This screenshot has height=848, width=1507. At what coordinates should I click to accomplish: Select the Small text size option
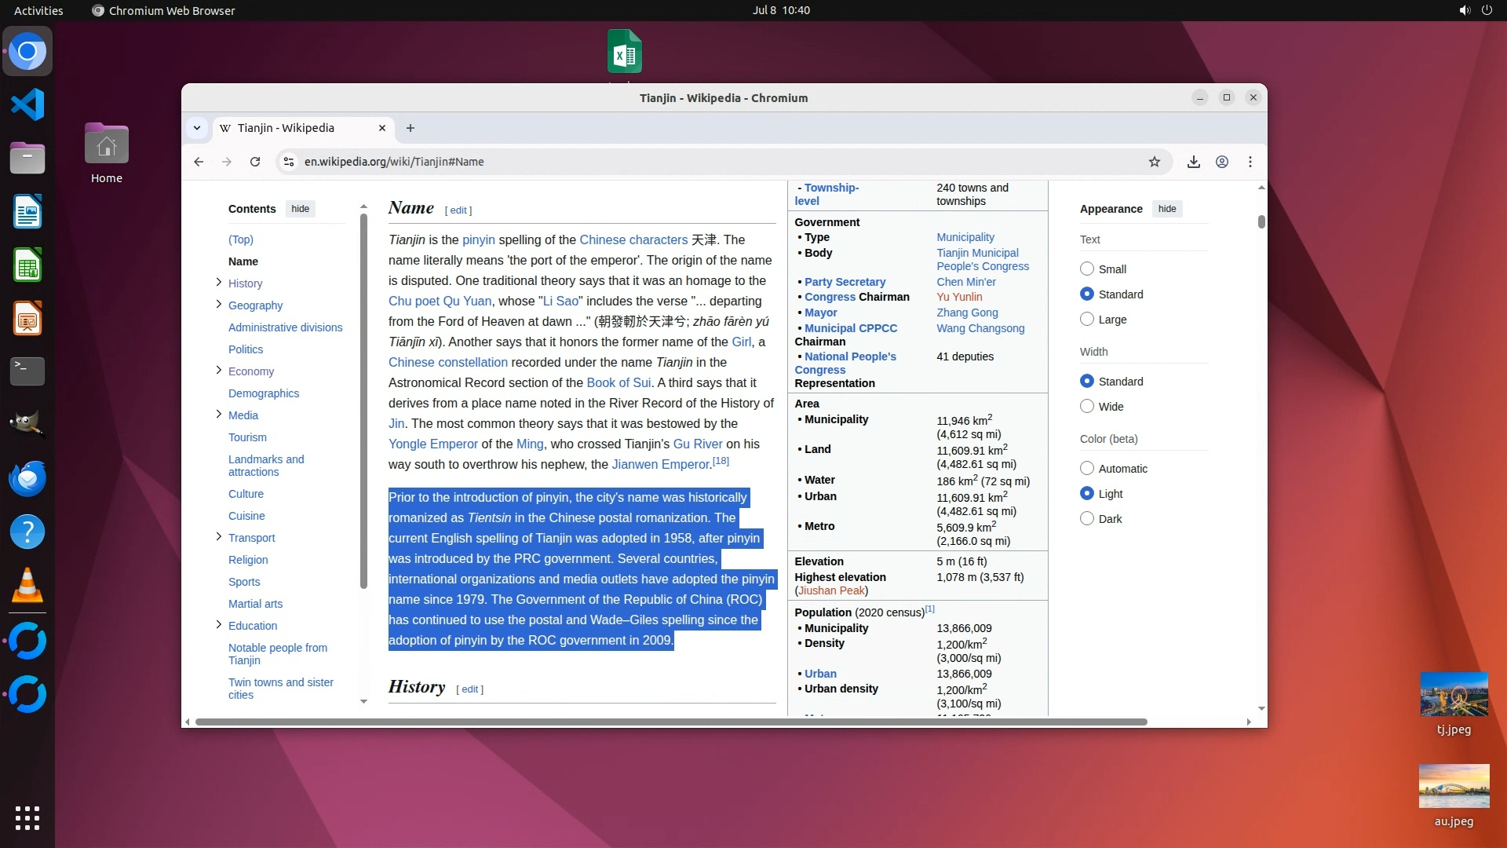(1087, 269)
